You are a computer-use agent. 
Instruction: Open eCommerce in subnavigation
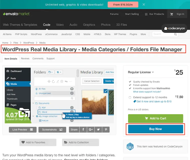51,34
